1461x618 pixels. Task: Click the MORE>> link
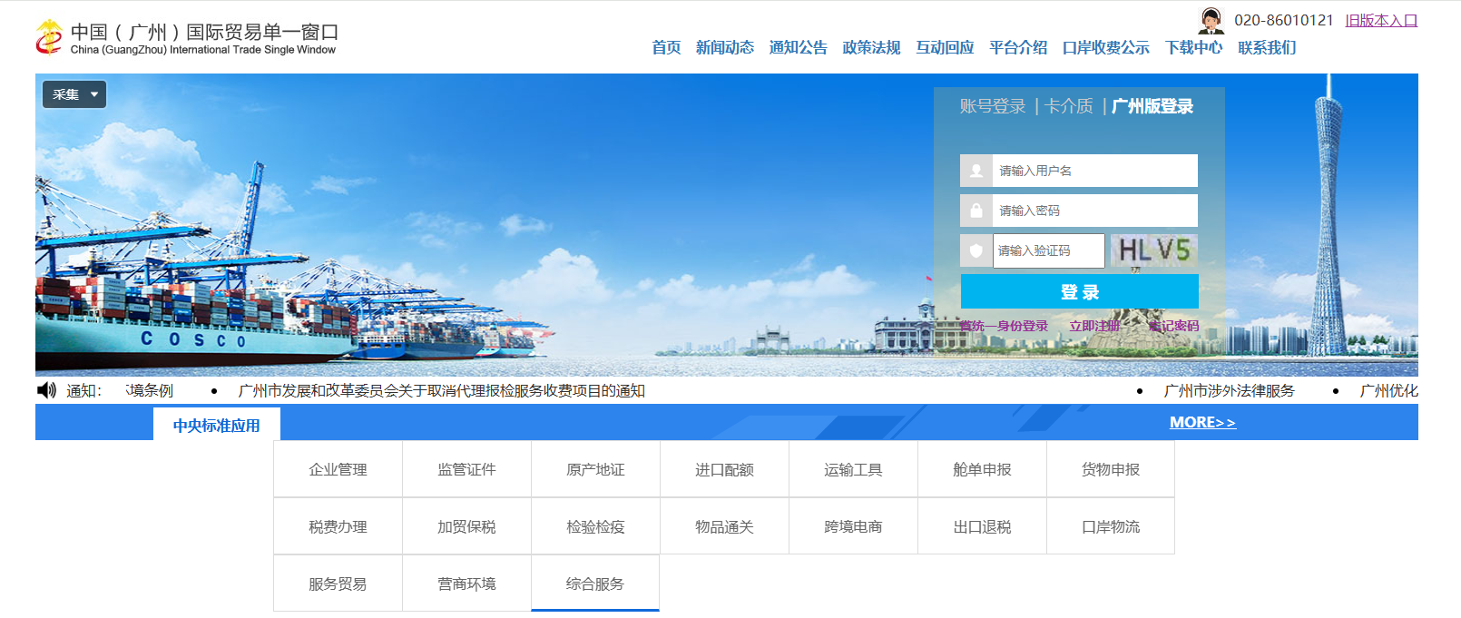pyautogui.click(x=1202, y=422)
